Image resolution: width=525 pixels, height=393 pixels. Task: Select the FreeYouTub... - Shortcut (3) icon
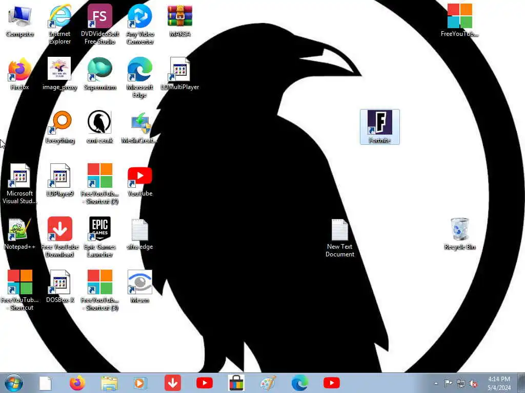tap(100, 290)
